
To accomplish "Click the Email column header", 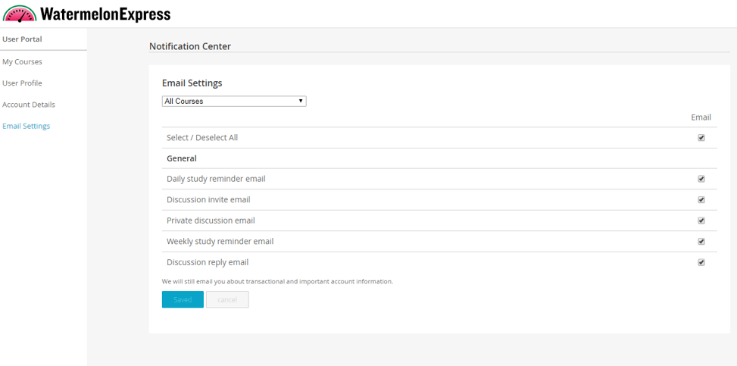I will (701, 117).
